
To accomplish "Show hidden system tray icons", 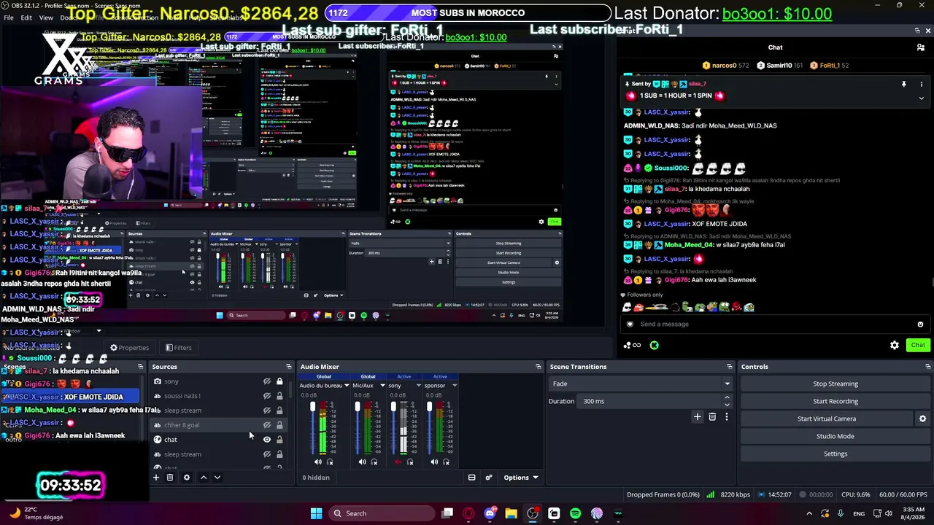I will [x=810, y=513].
